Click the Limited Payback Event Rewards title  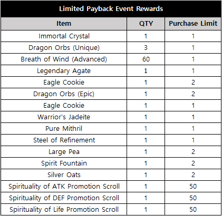click(x=111, y=9)
